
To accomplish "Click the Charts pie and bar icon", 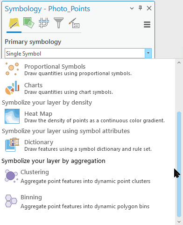I will 12,88.
